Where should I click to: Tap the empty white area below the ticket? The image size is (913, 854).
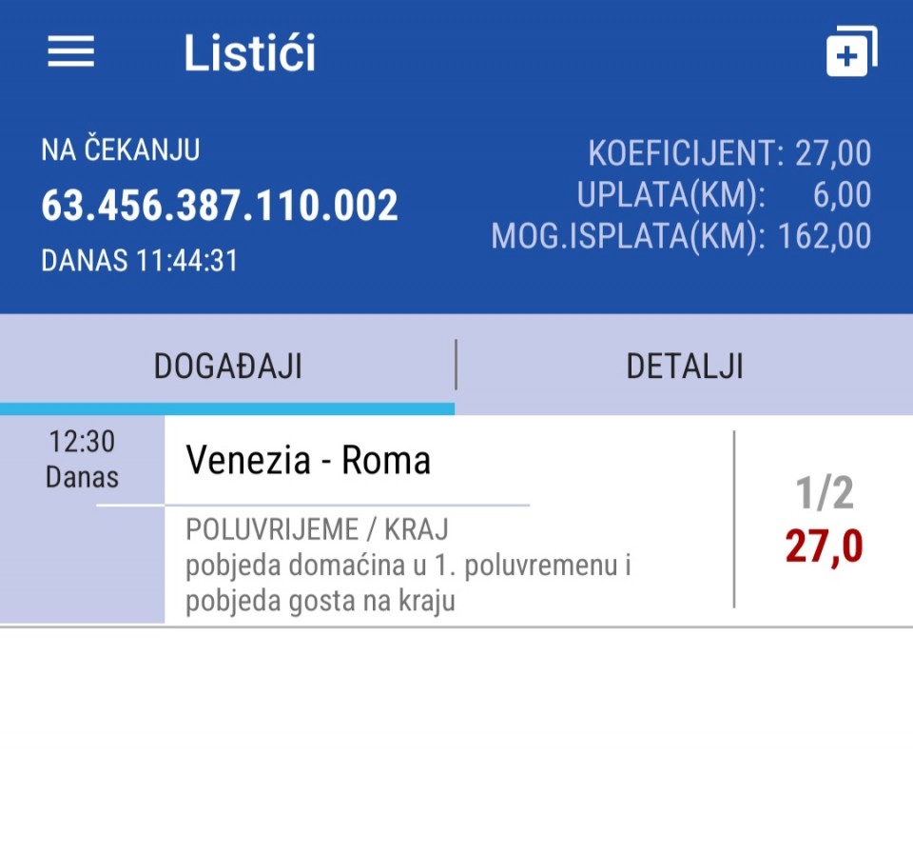[x=456, y=741]
